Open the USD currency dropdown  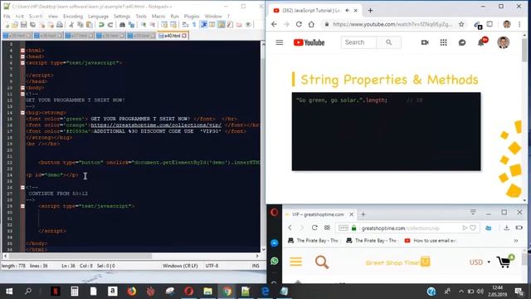point(480,262)
